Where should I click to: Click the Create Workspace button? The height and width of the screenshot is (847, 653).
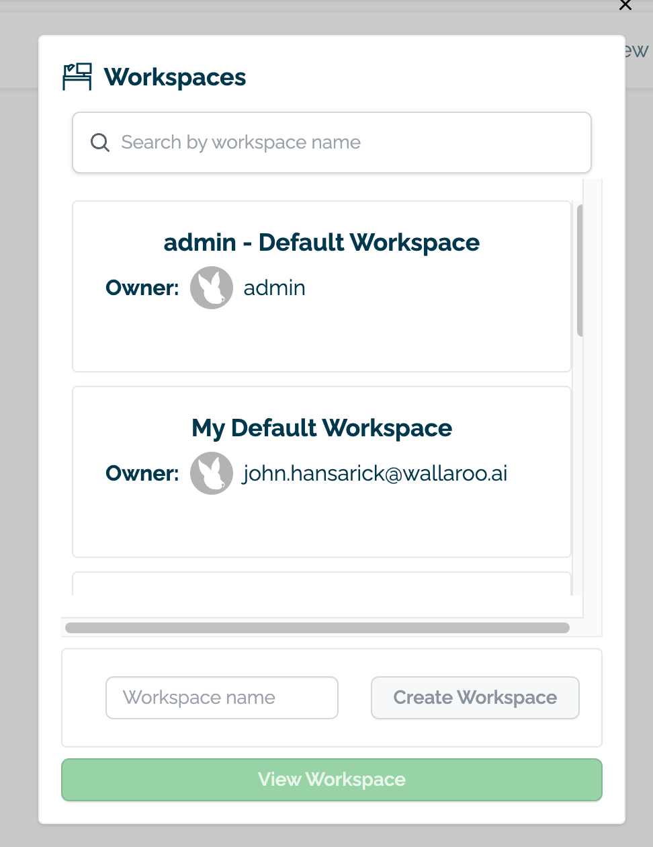pos(474,697)
